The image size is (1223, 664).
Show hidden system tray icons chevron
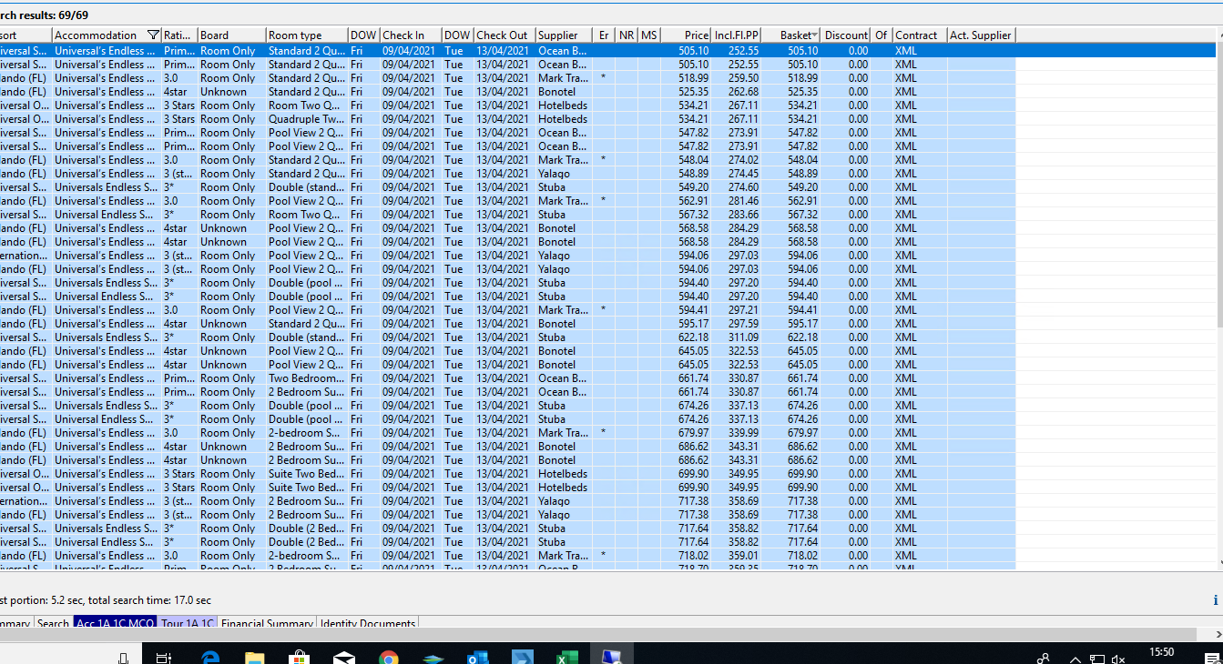click(1075, 659)
